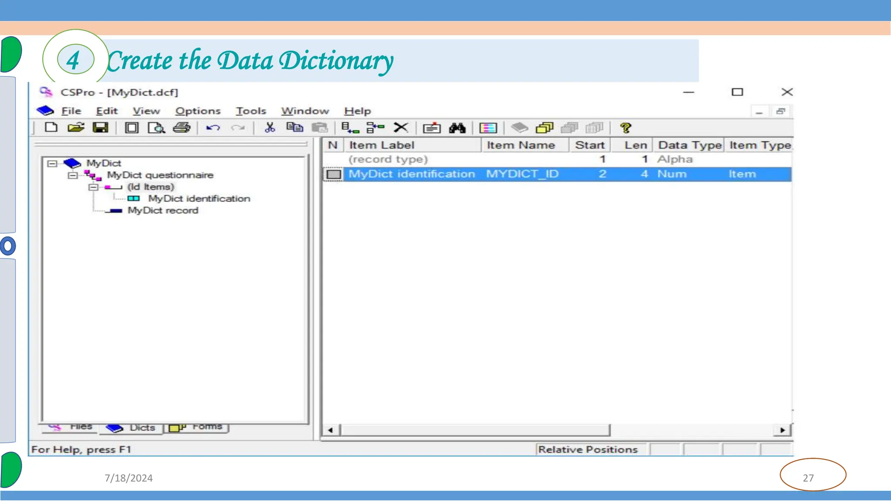Select MyDict in the dictionary tree
Viewport: 891px width, 501px height.
click(x=104, y=163)
